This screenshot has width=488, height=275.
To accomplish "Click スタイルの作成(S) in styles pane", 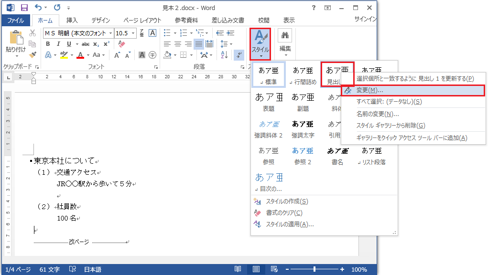I will pyautogui.click(x=287, y=201).
